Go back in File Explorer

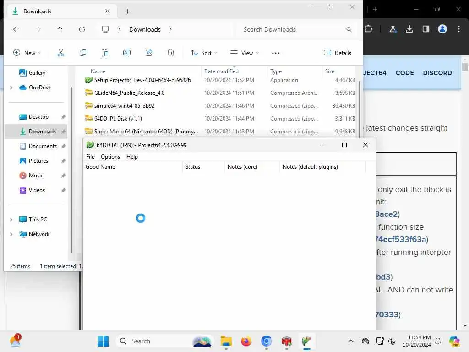coord(16,29)
